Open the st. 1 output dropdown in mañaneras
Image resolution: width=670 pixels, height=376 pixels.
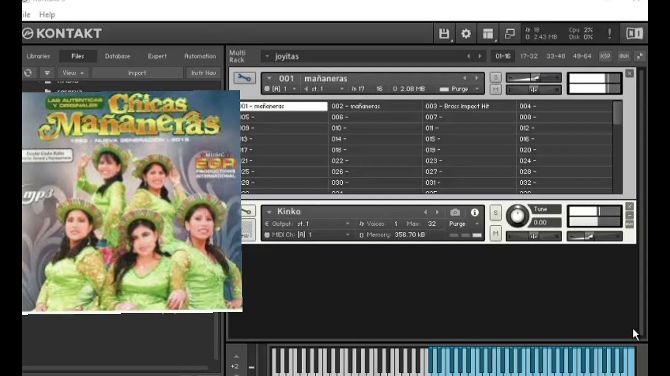point(341,89)
